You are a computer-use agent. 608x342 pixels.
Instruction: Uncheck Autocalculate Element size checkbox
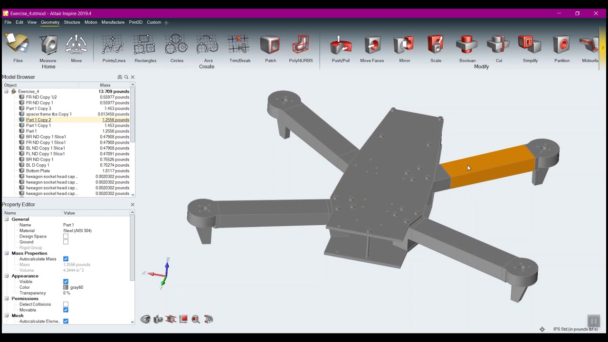(66, 321)
